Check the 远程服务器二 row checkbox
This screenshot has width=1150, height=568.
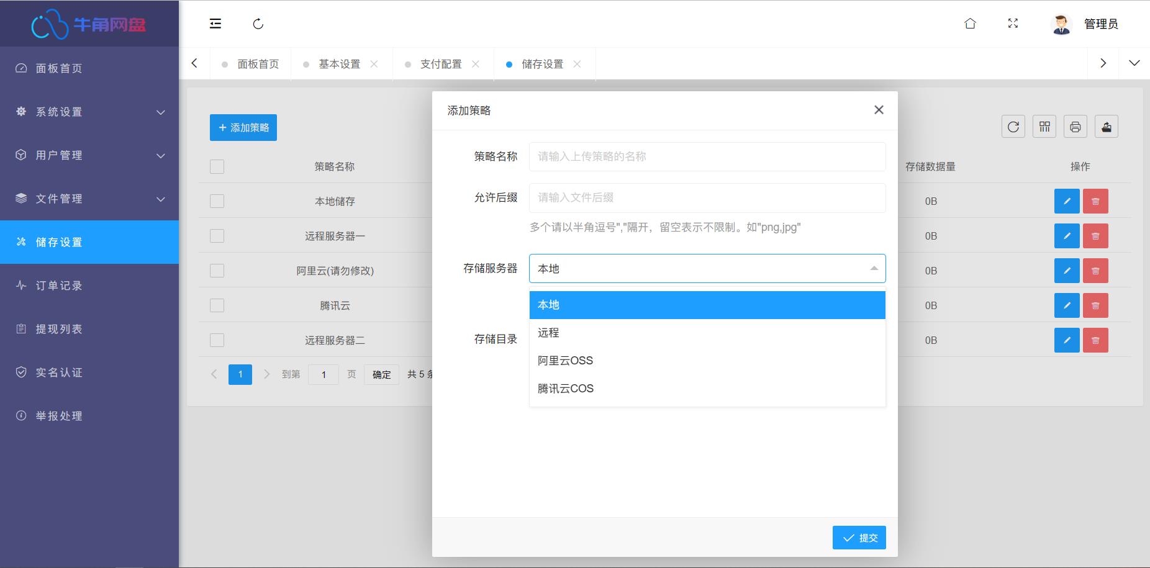click(217, 340)
